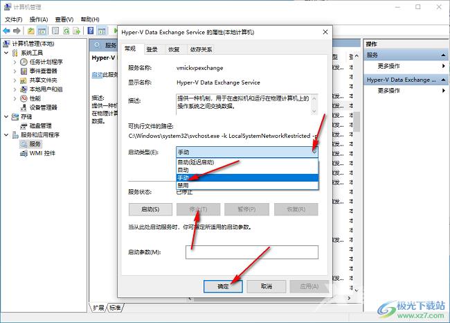Viewport: 450px width, 323px height.
Task: Open the 操作(A) menu
Action: tap(39, 19)
